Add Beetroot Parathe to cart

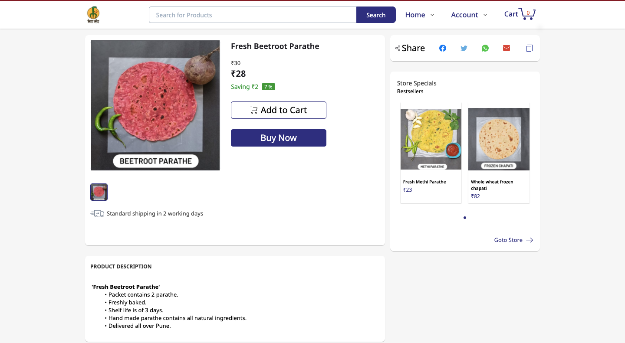click(278, 110)
